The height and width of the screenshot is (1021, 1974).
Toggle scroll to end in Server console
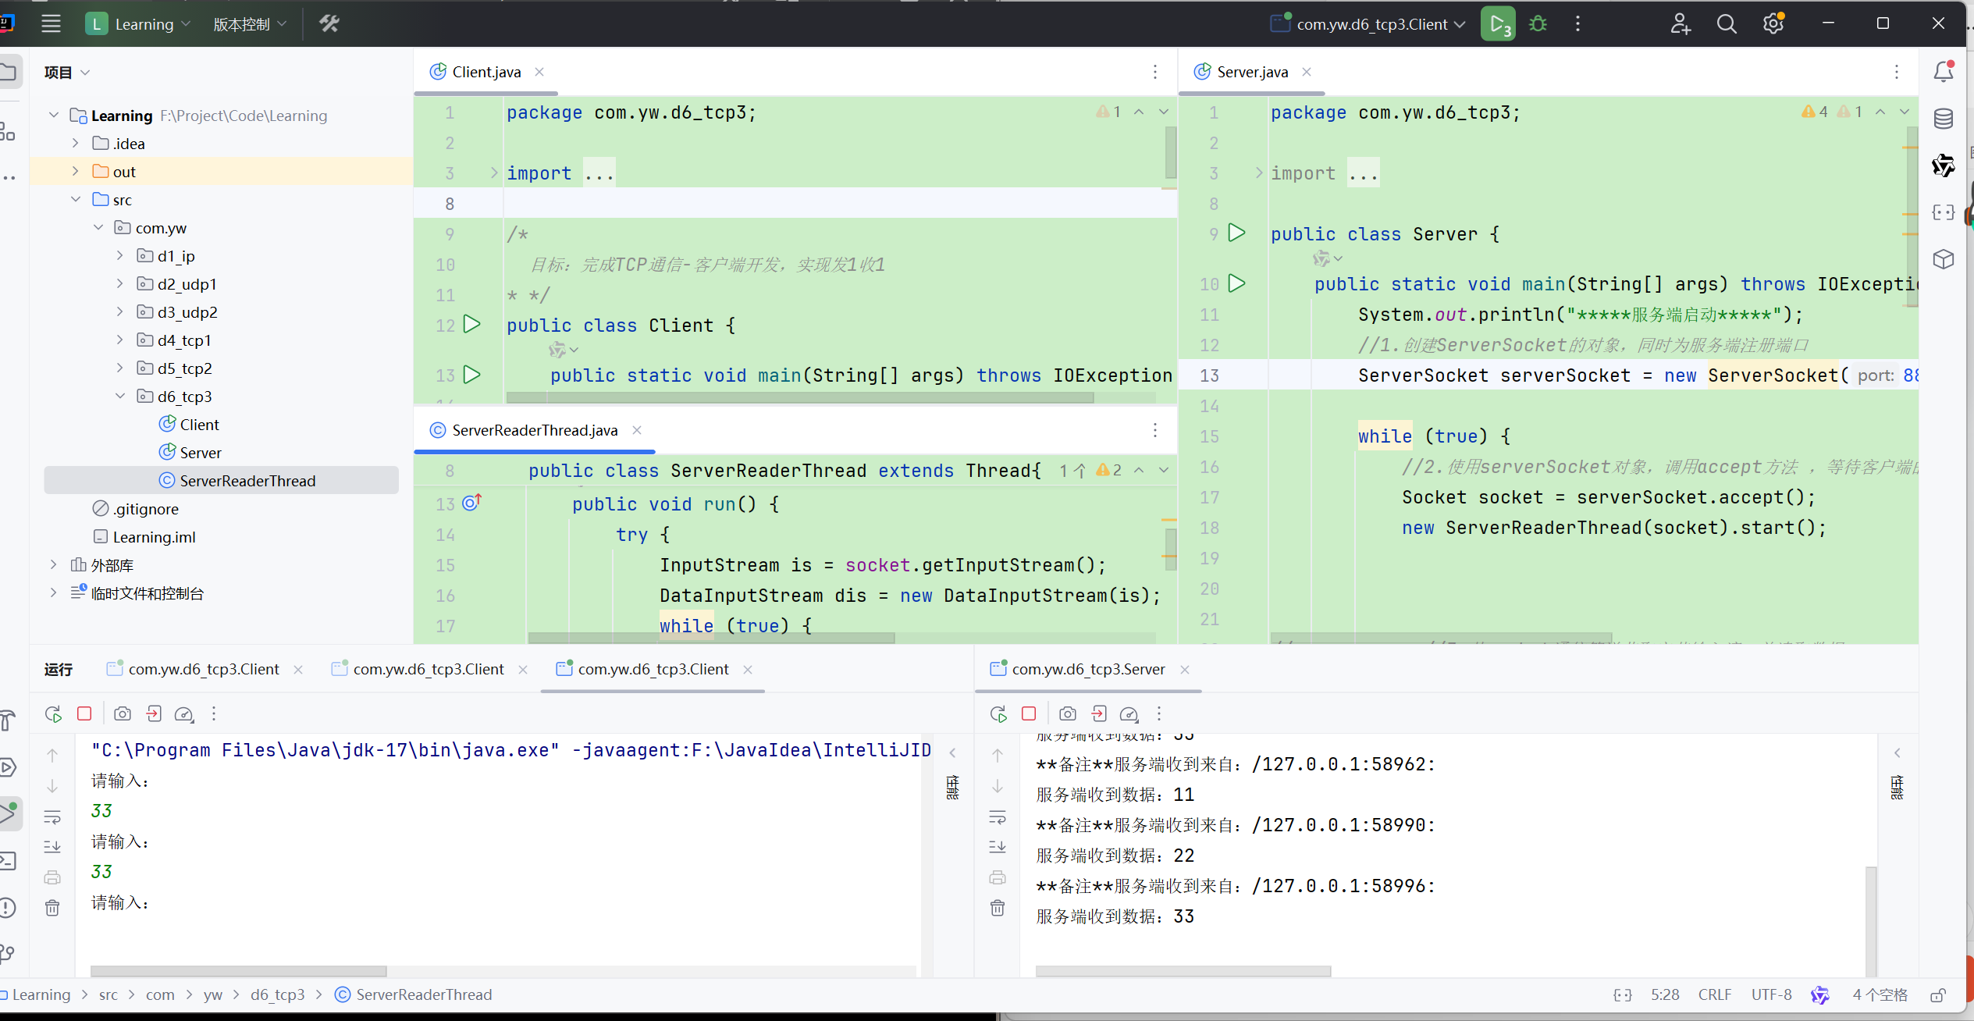pyautogui.click(x=998, y=847)
